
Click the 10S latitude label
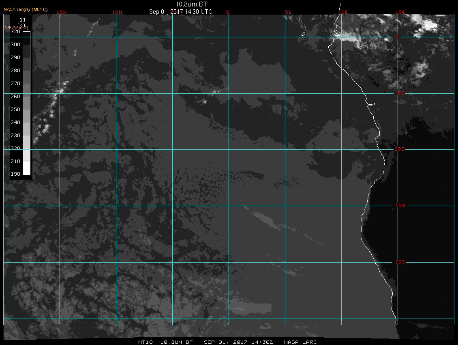click(x=400, y=149)
